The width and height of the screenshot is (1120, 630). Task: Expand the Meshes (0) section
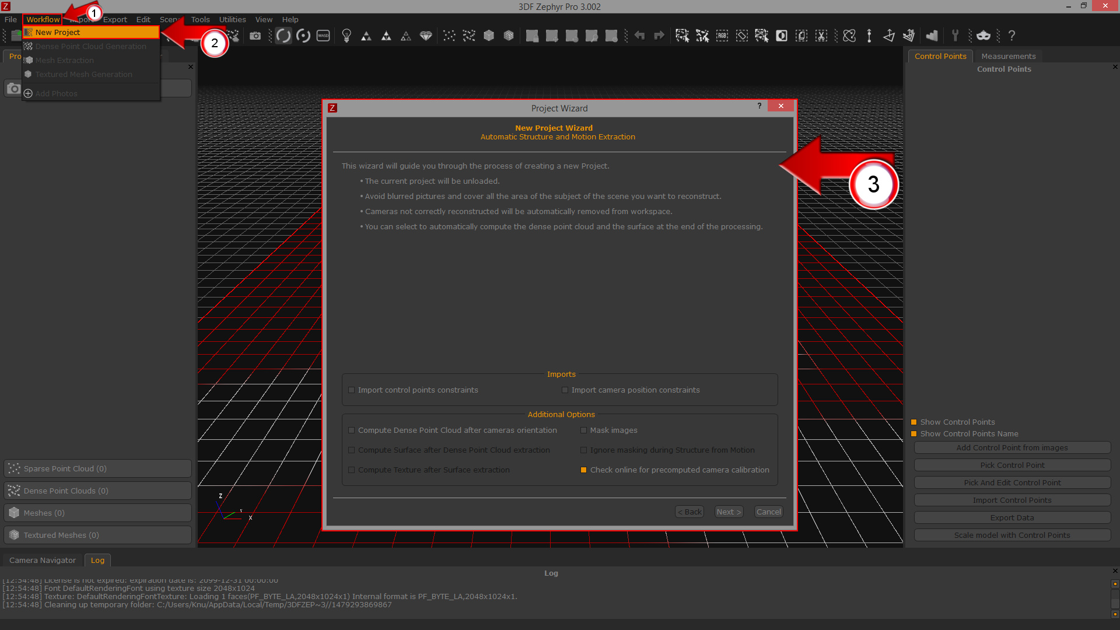pos(97,513)
